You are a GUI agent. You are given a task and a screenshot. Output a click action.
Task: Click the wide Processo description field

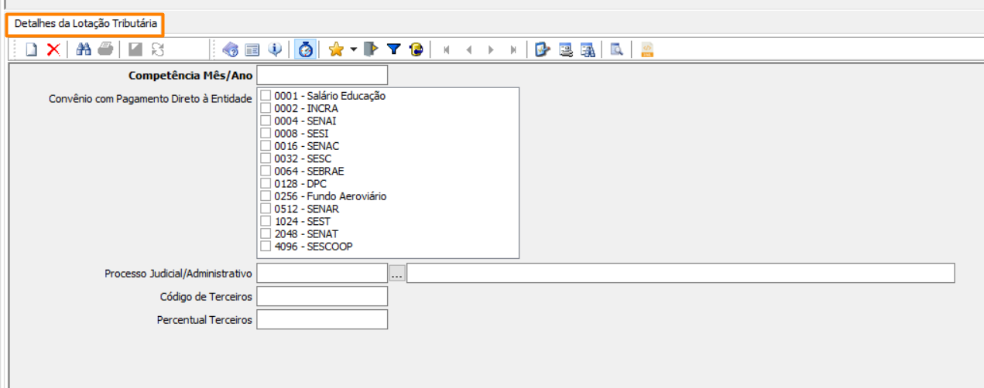pyautogui.click(x=681, y=274)
